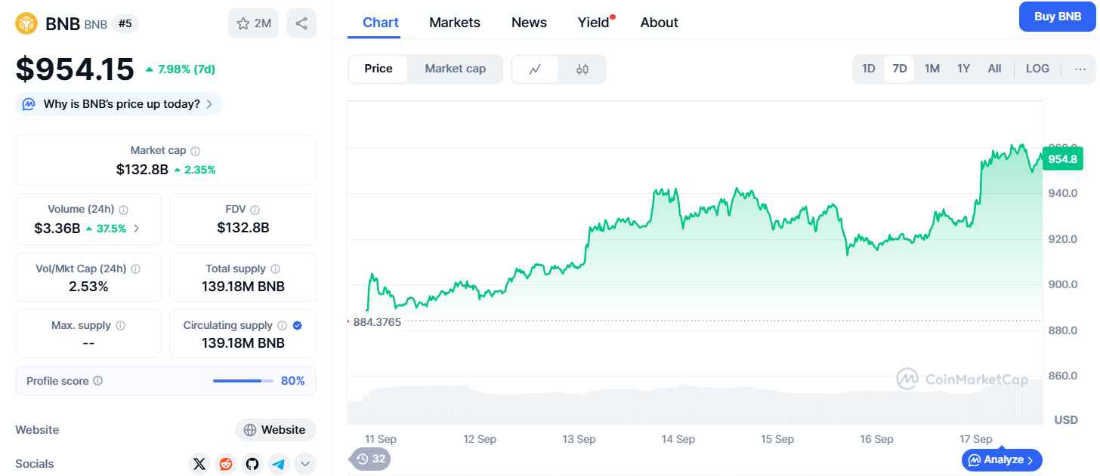1100x476 pixels.
Task: Click the 884.3765 baseline price label
Action: (x=377, y=322)
